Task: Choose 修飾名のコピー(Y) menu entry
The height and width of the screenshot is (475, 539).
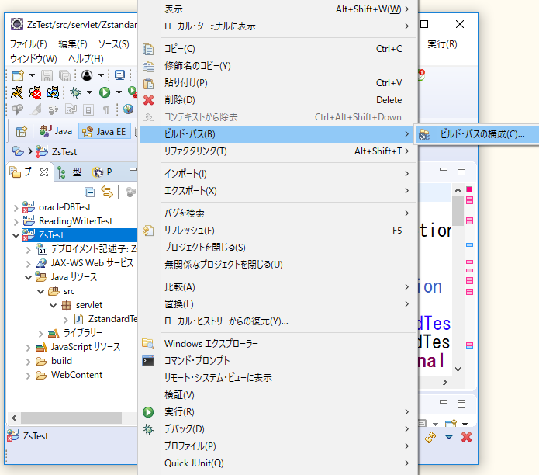Action: point(278,66)
